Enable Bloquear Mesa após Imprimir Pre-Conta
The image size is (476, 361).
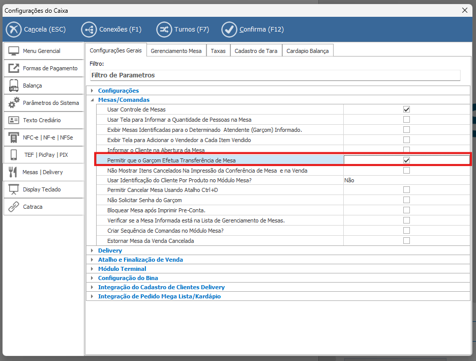pyautogui.click(x=406, y=210)
